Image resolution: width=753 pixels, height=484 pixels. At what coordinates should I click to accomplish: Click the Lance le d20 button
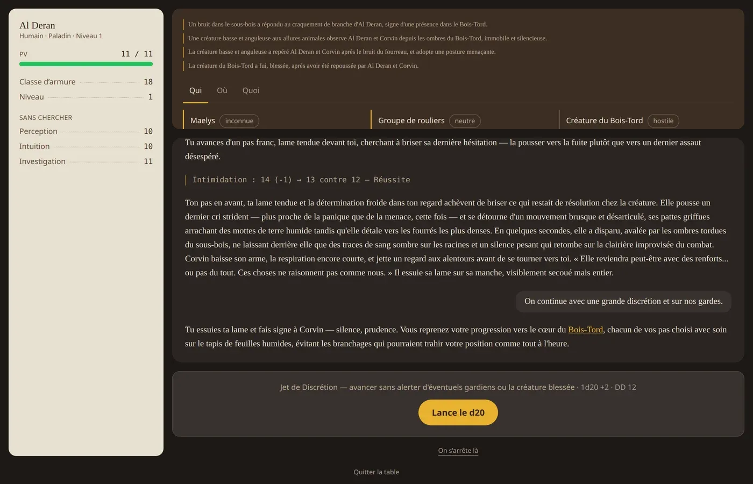click(x=458, y=412)
